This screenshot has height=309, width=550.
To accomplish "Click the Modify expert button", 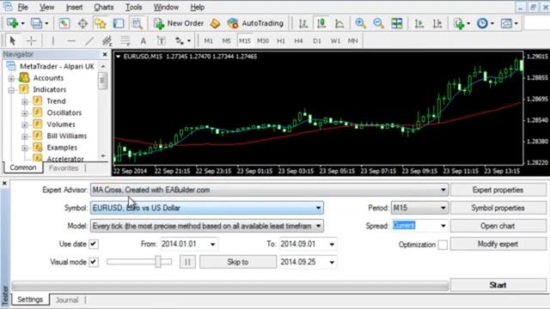I will (498, 244).
